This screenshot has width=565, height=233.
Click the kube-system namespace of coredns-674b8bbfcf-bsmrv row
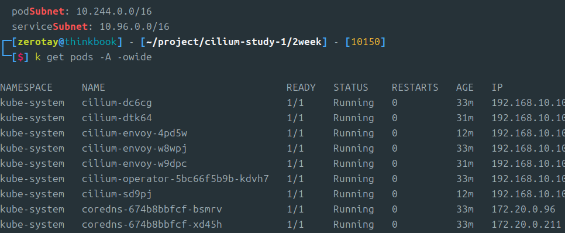32,209
